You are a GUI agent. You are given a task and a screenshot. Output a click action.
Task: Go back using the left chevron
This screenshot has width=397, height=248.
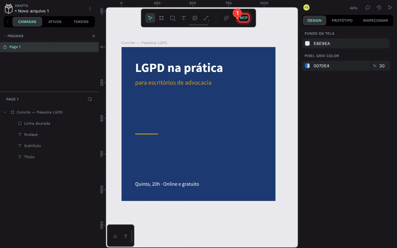[x=7, y=22]
